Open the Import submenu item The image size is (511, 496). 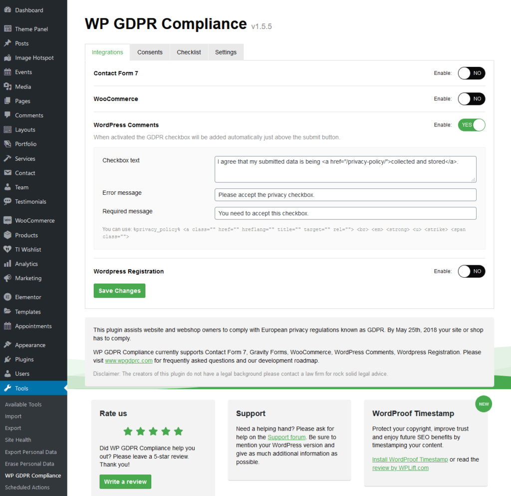[x=13, y=417]
